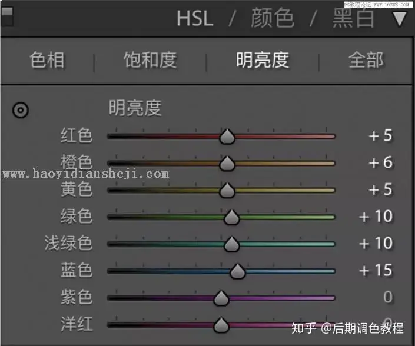
Task: Open the 全部 tab
Action: pos(366,60)
